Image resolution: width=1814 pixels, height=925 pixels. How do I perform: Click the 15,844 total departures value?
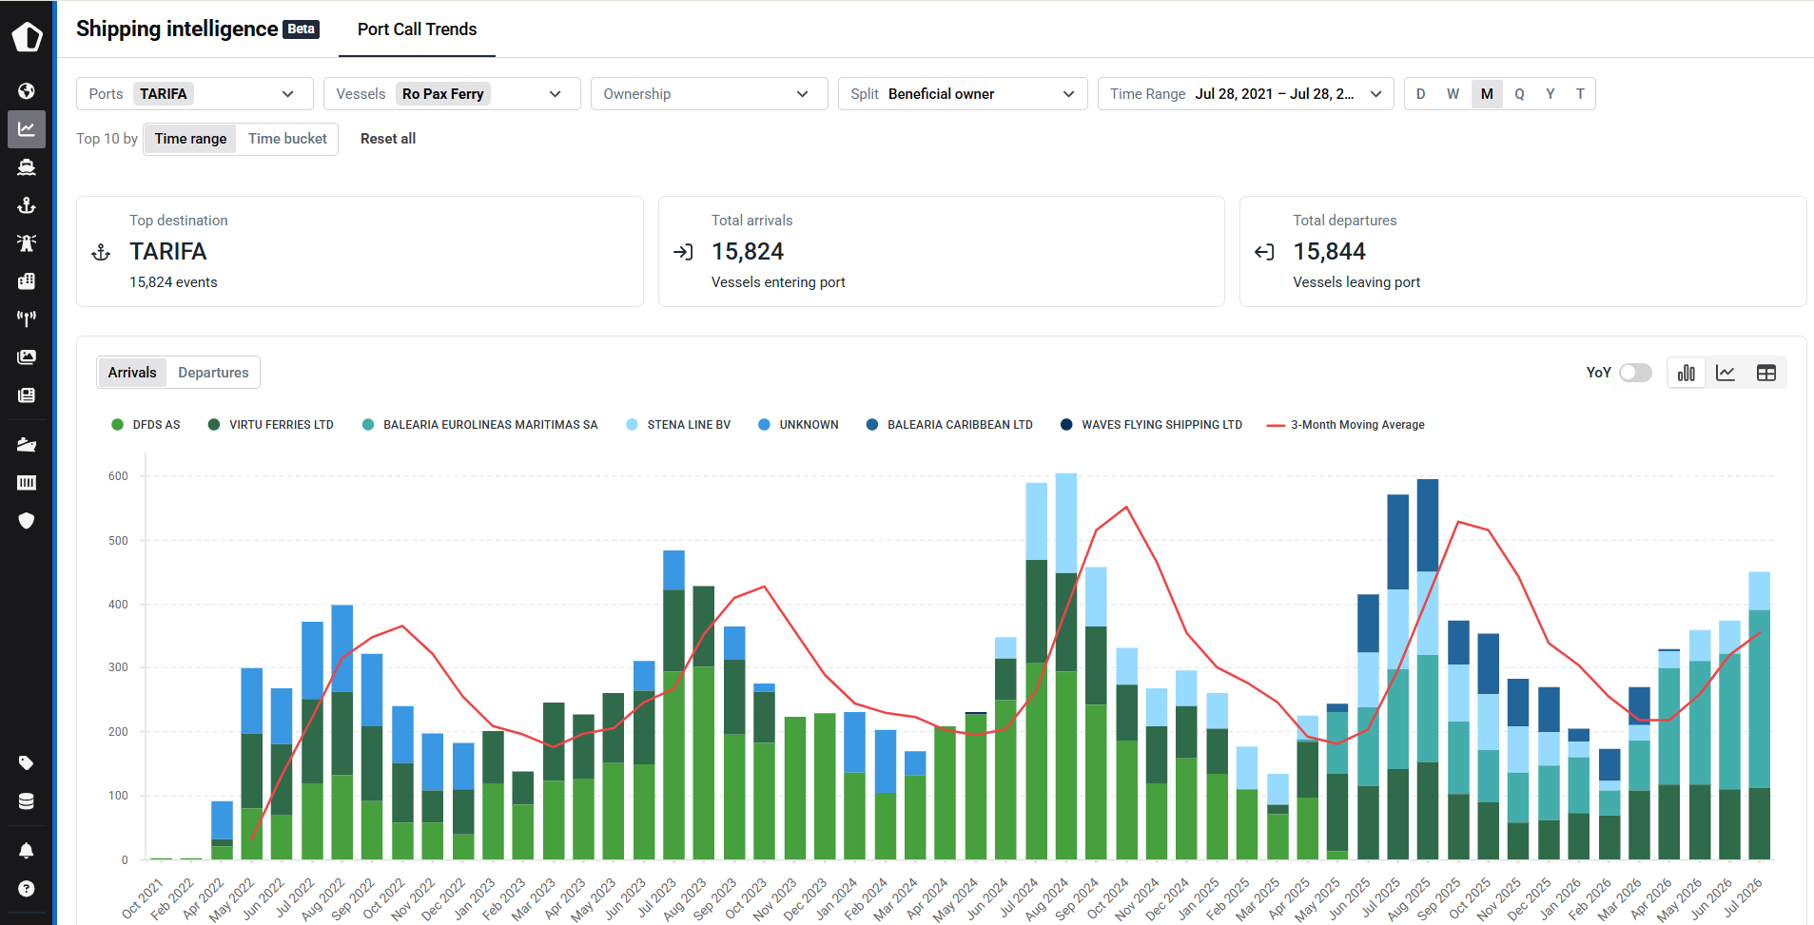click(1329, 252)
